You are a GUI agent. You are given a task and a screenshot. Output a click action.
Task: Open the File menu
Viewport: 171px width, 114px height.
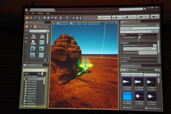click(x=27, y=13)
